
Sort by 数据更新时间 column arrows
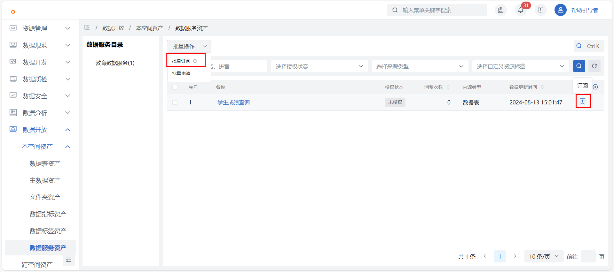[542, 87]
